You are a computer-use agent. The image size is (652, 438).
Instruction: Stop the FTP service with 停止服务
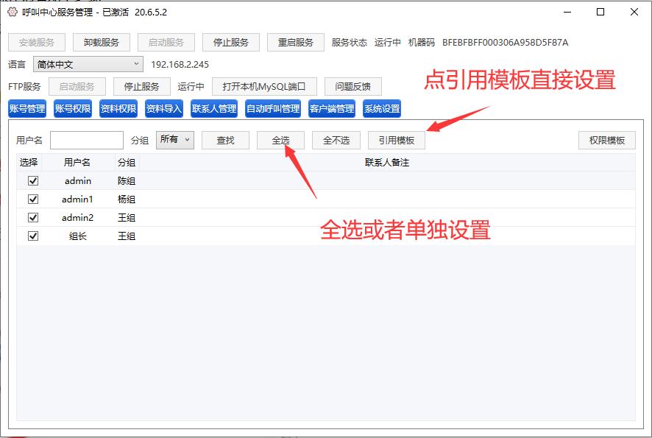(x=142, y=87)
